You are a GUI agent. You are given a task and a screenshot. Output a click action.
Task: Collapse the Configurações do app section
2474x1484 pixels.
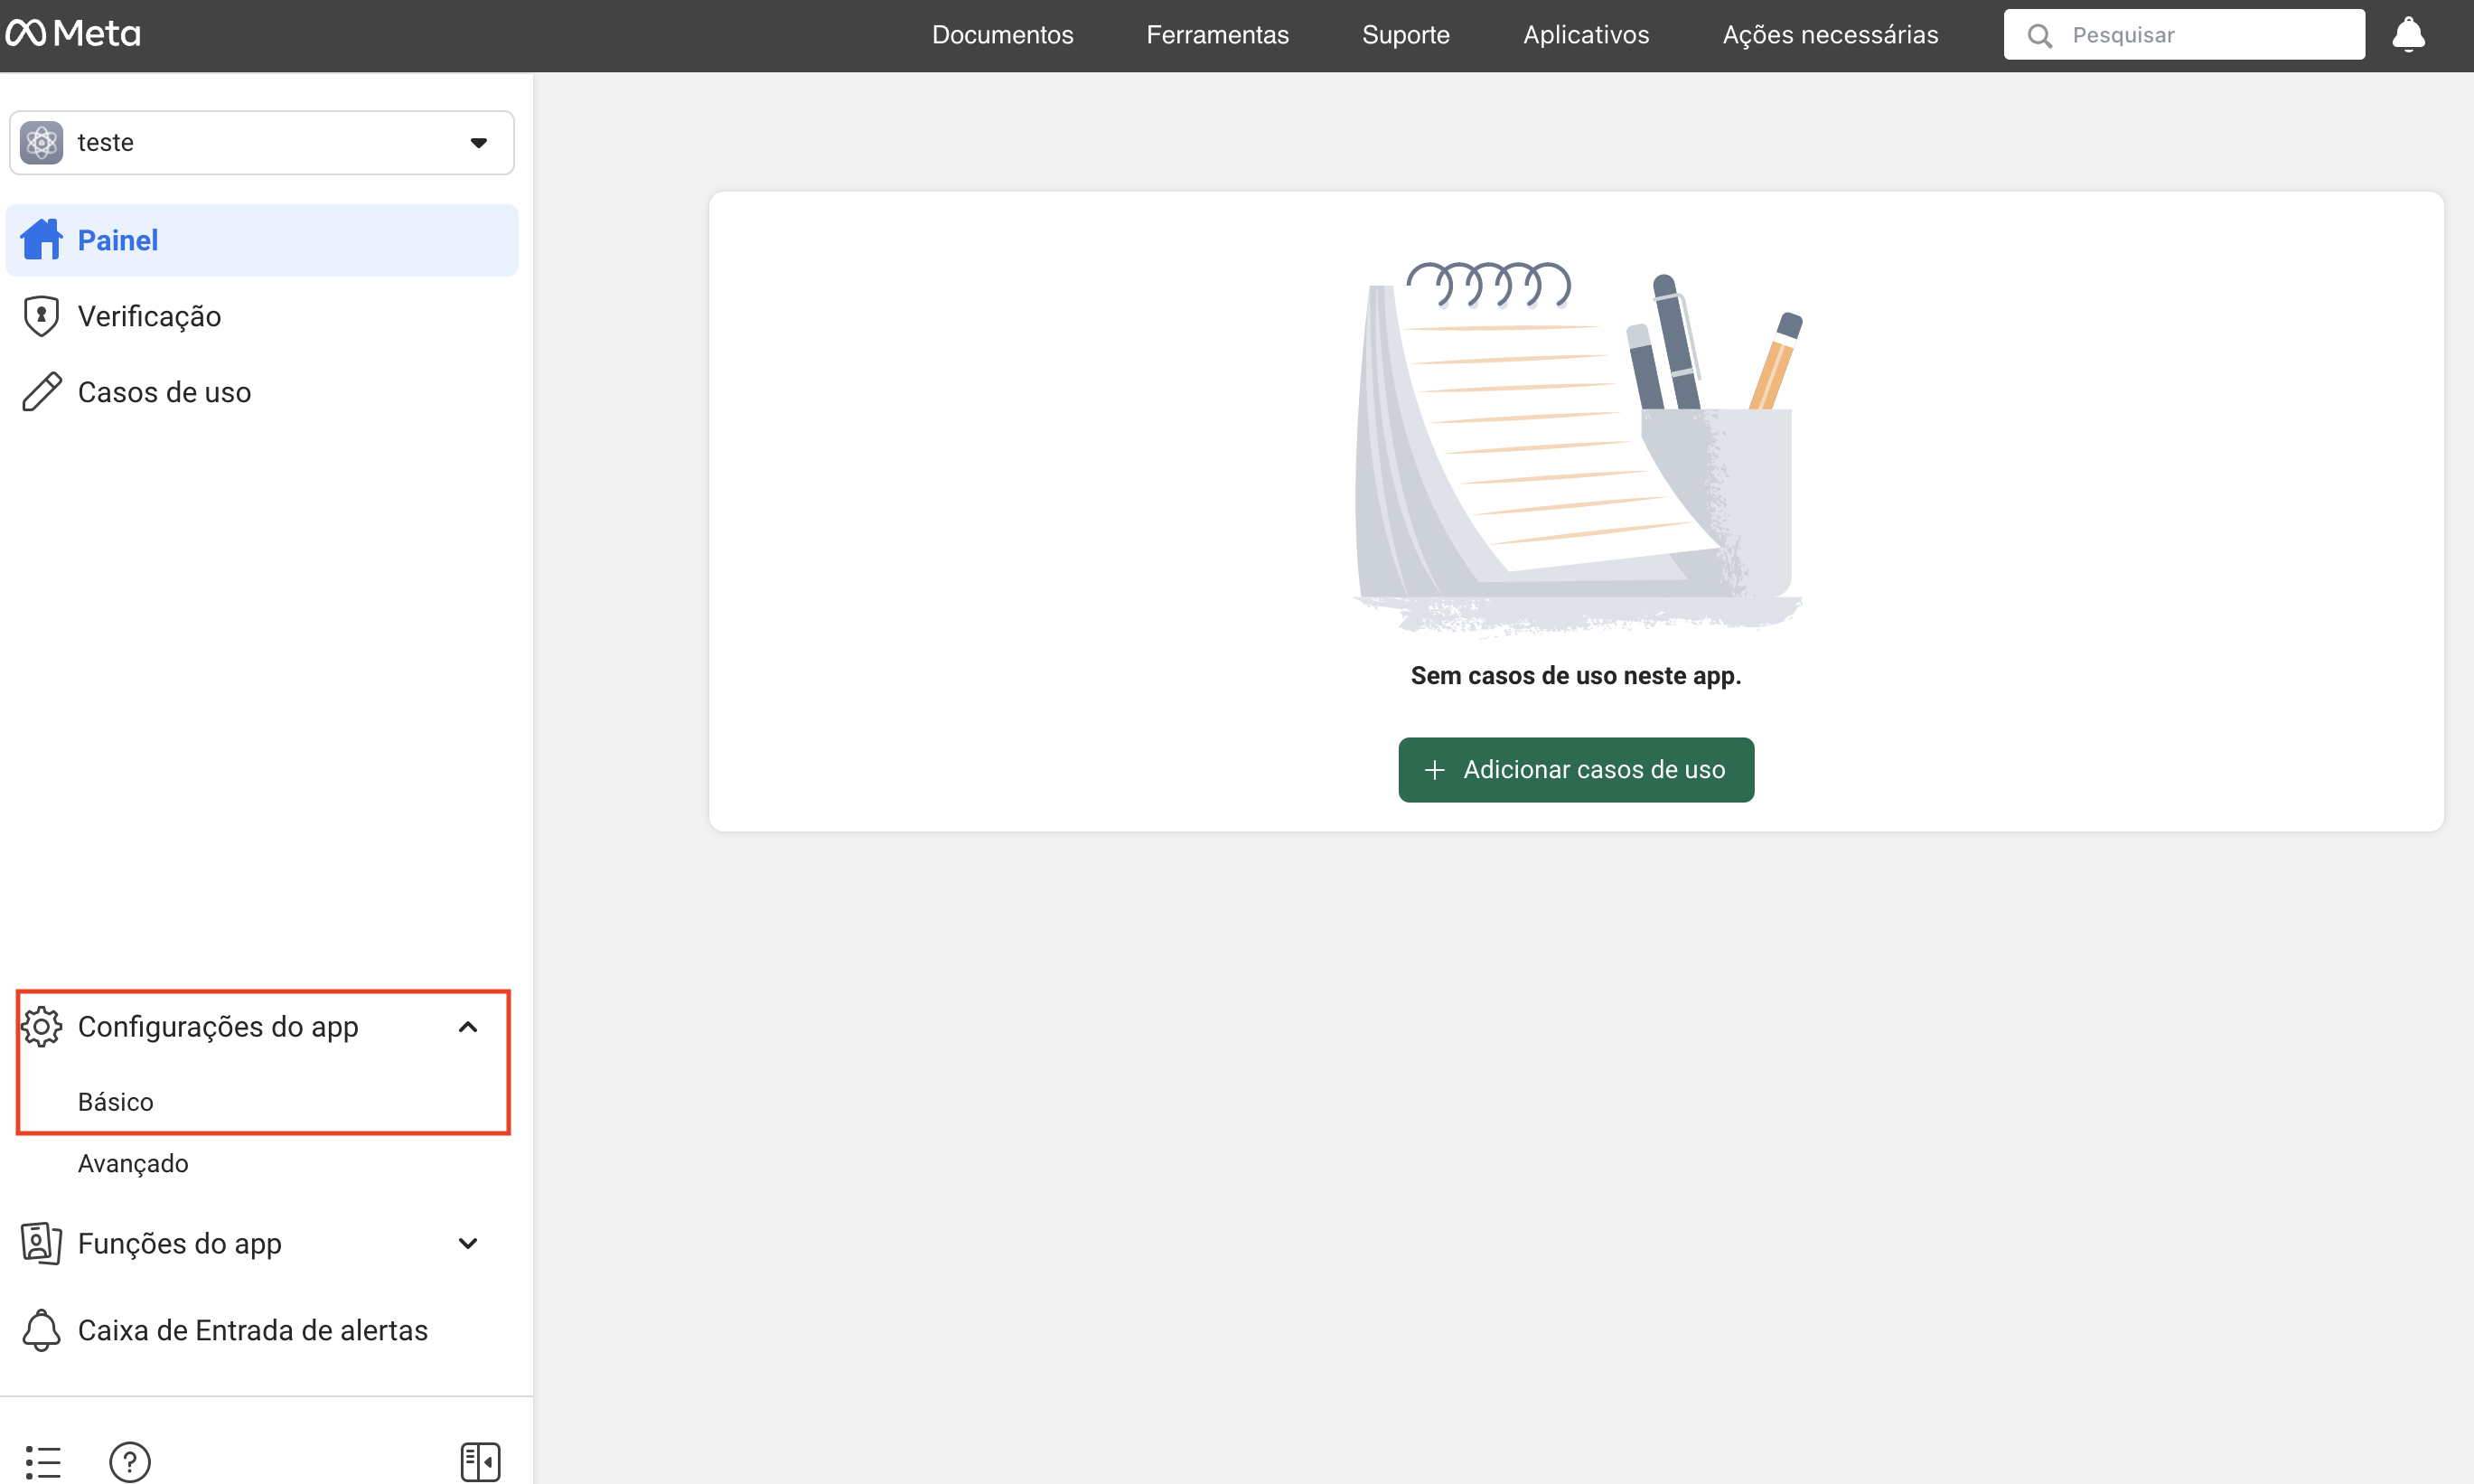point(468,1027)
